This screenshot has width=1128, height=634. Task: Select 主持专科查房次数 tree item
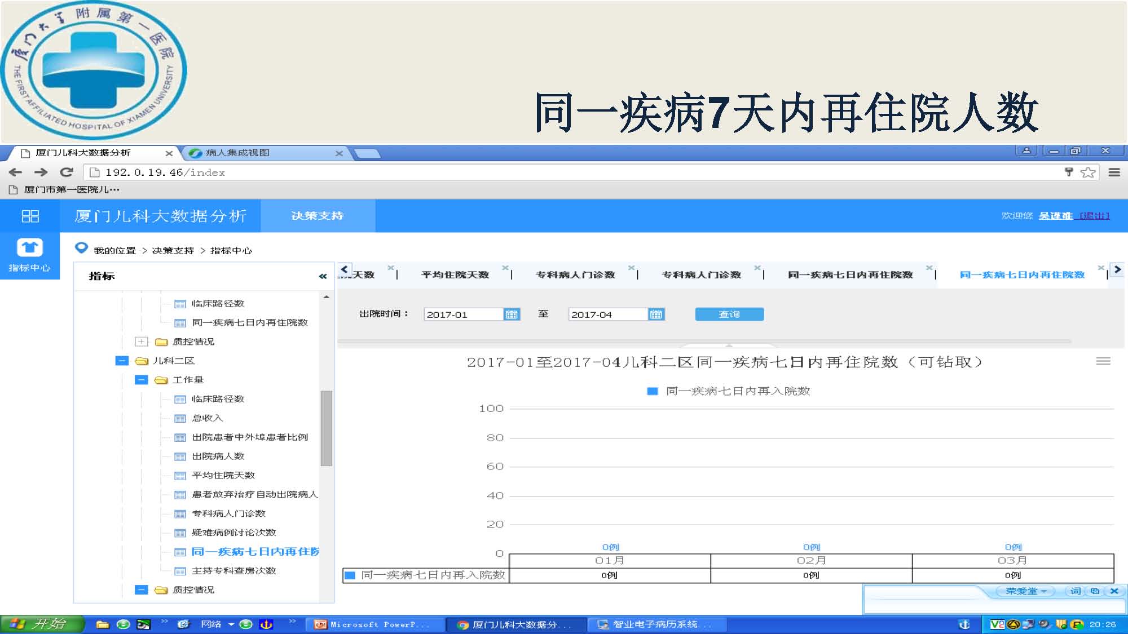pos(233,571)
